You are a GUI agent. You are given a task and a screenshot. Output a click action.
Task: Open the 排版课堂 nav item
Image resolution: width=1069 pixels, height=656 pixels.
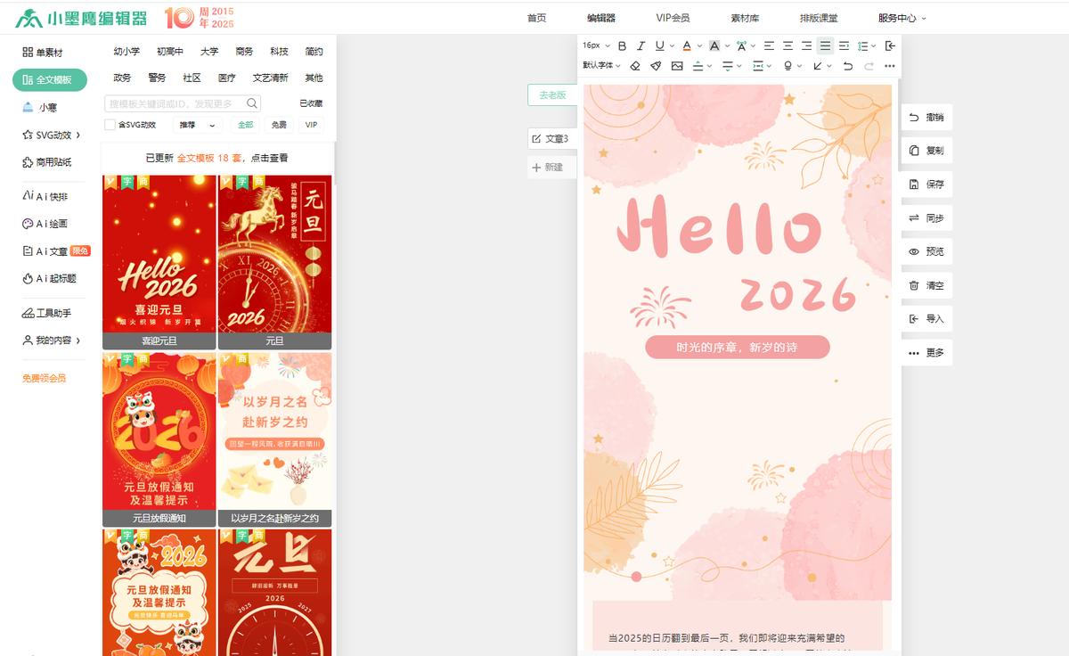point(819,18)
